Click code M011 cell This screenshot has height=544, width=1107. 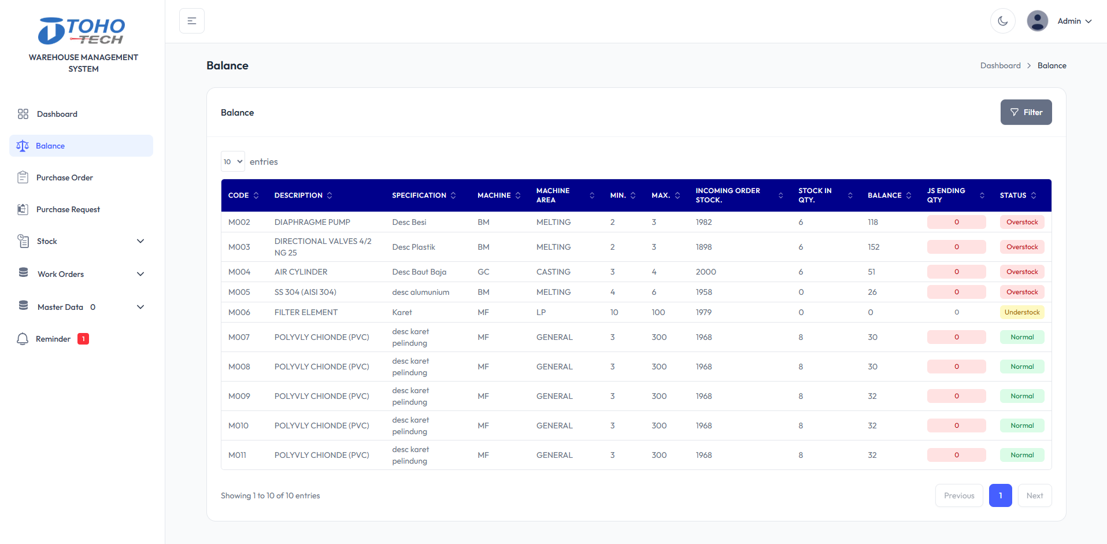pos(237,455)
